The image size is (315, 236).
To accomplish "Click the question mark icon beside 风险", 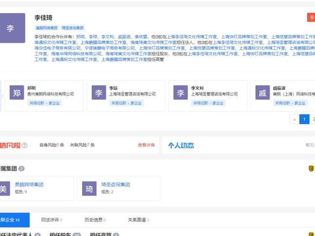I will [25, 145].
